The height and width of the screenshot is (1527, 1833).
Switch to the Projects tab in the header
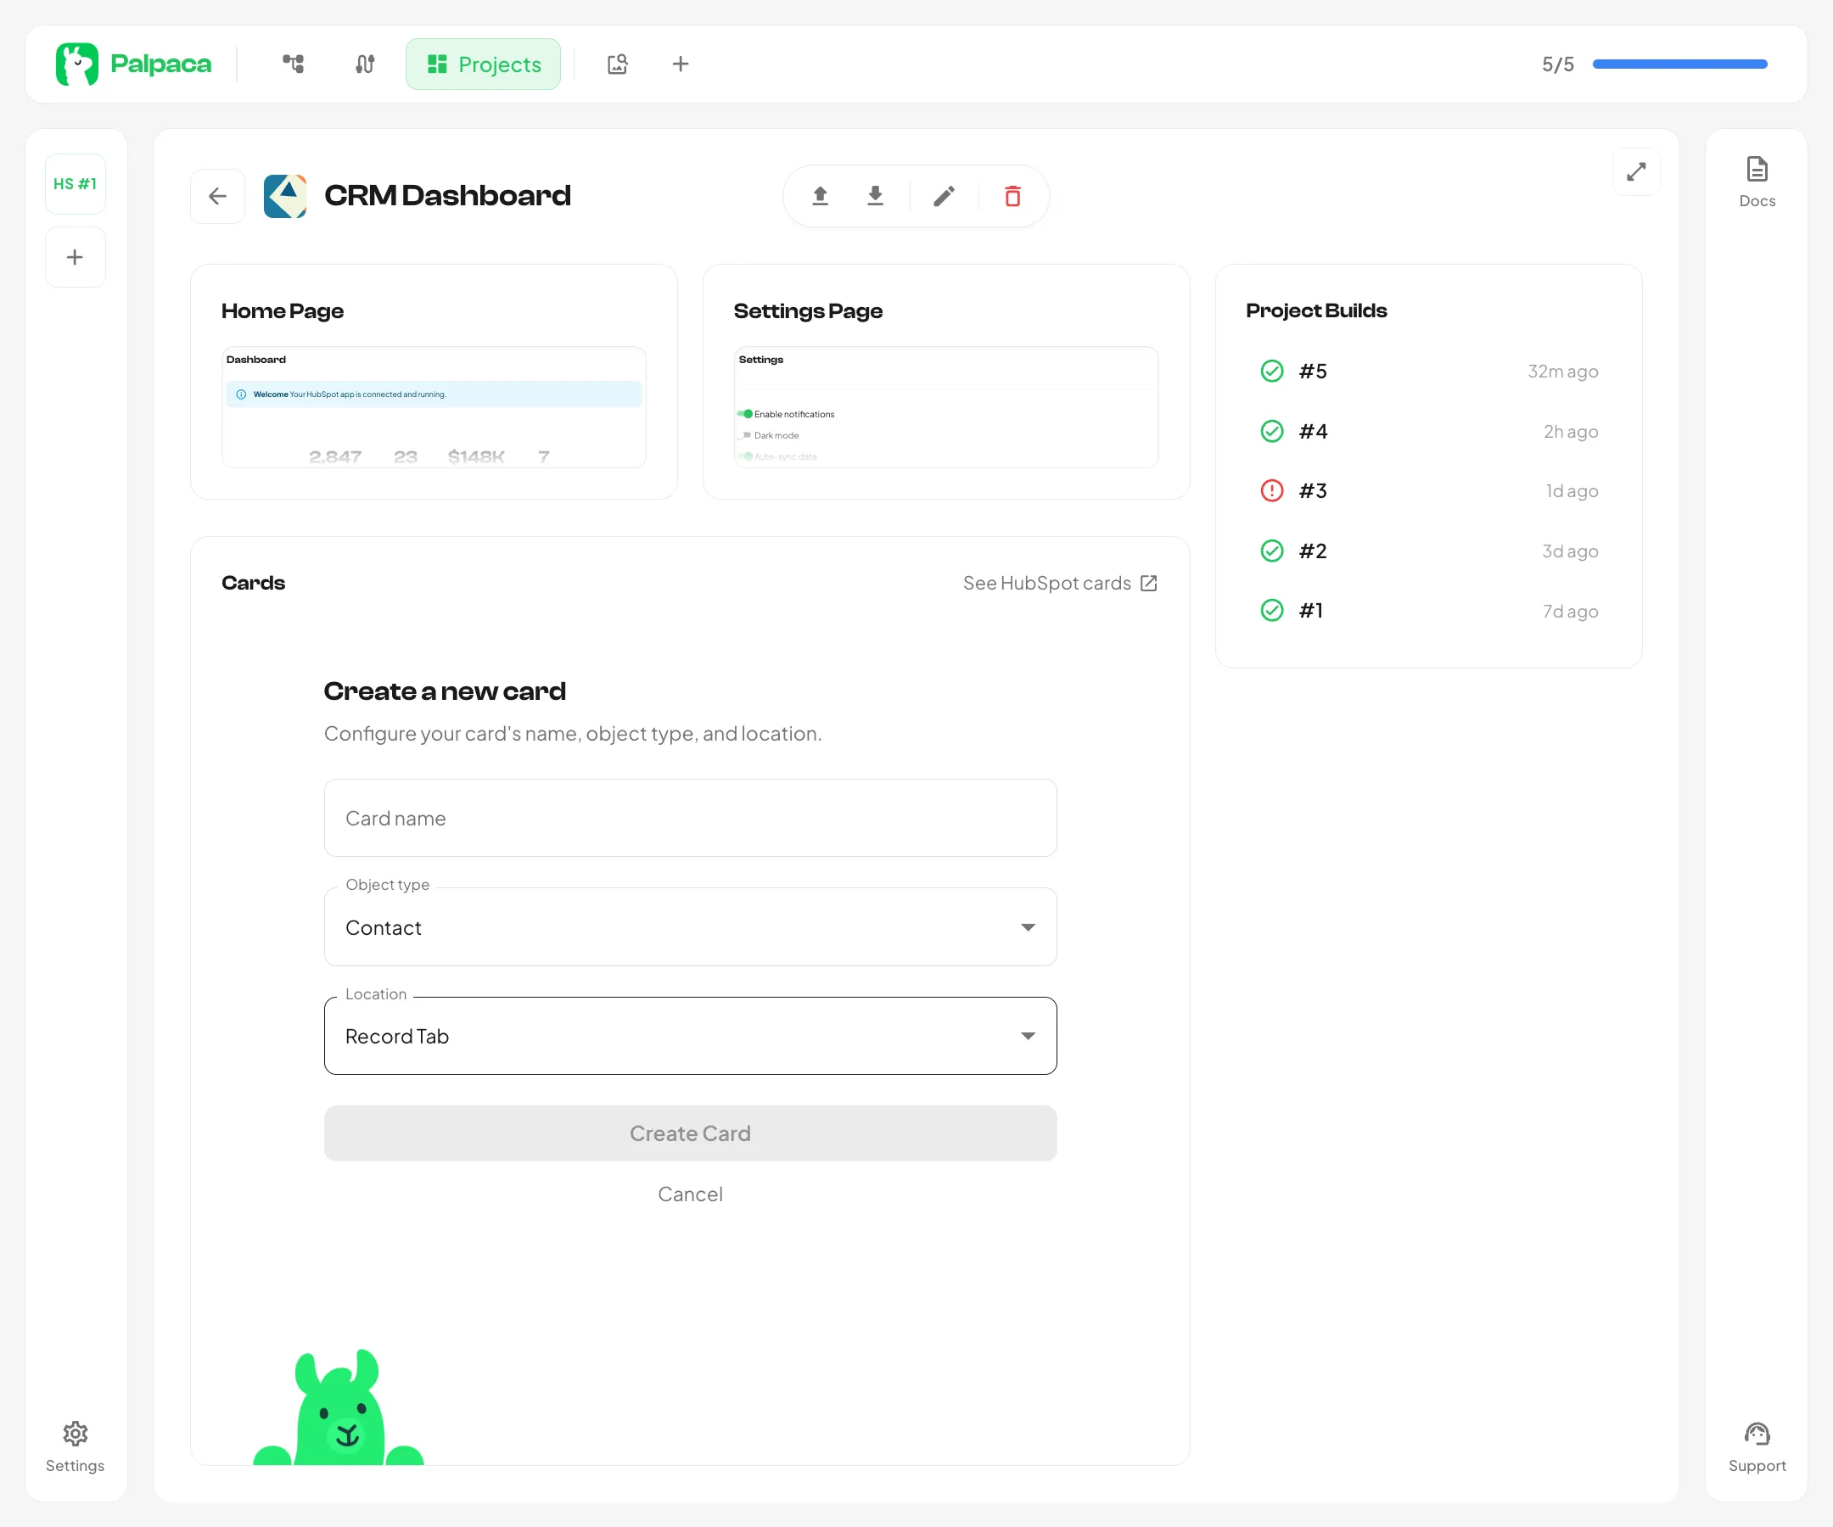pyautogui.click(x=483, y=64)
